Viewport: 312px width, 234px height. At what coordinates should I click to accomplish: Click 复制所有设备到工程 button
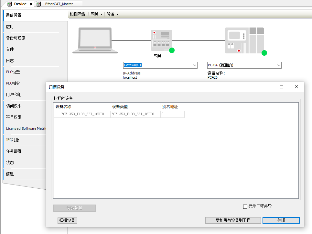pos(233,220)
